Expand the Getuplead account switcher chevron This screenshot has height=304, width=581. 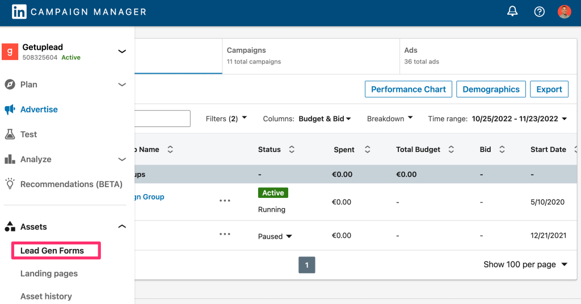point(122,52)
